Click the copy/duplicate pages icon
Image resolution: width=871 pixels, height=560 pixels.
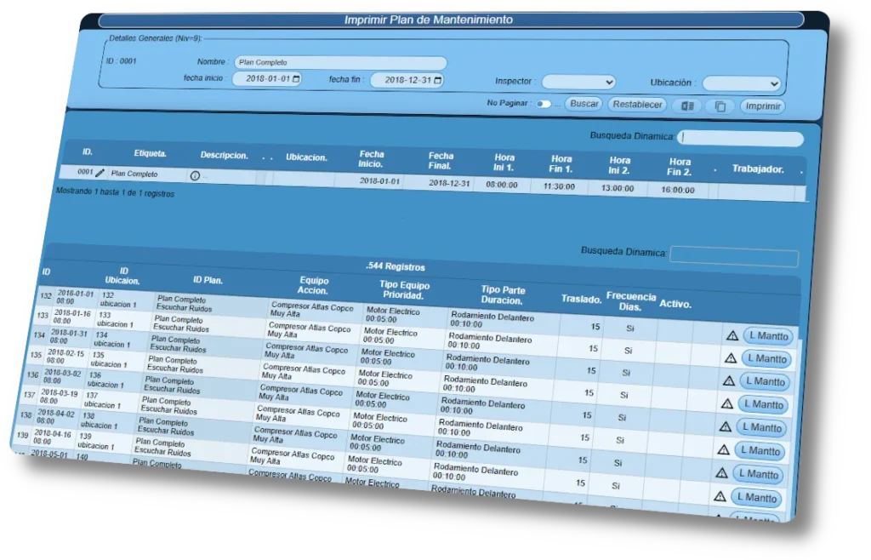[x=720, y=106]
